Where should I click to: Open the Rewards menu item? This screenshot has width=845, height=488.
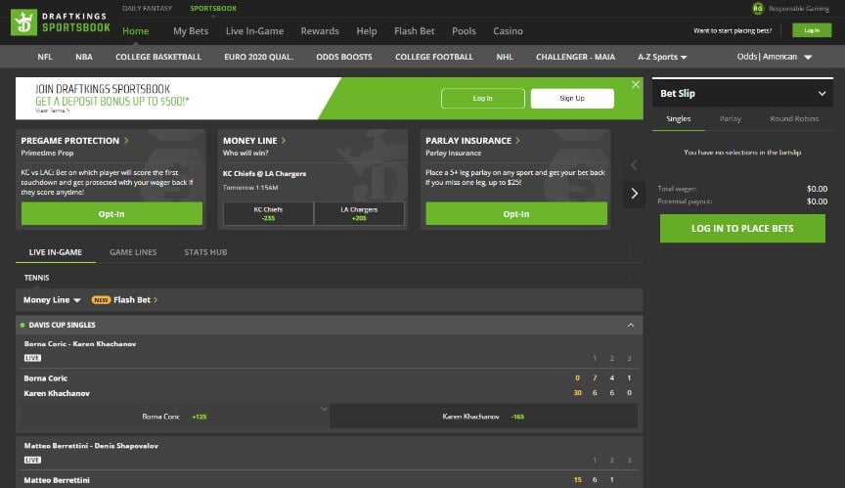click(x=320, y=31)
